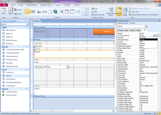161x115 pixels.
Task: Select Property Sheet Event tab
Action: point(133,30)
